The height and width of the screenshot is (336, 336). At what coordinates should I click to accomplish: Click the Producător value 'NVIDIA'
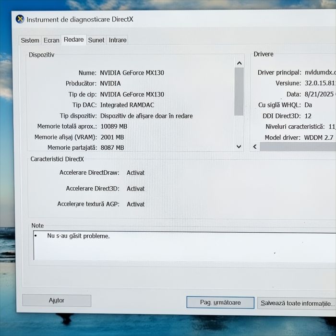[110, 84]
